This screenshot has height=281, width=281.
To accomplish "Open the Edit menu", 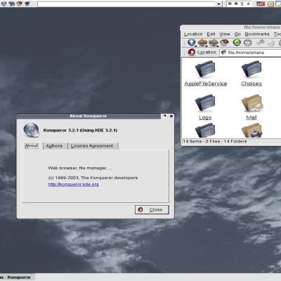I will click(x=211, y=34).
